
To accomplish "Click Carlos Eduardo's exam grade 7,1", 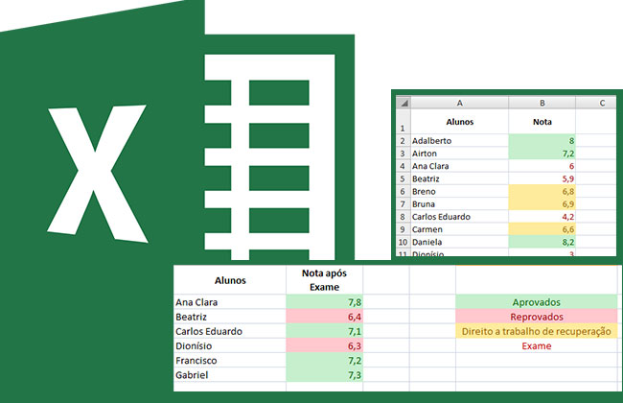I will pos(324,331).
